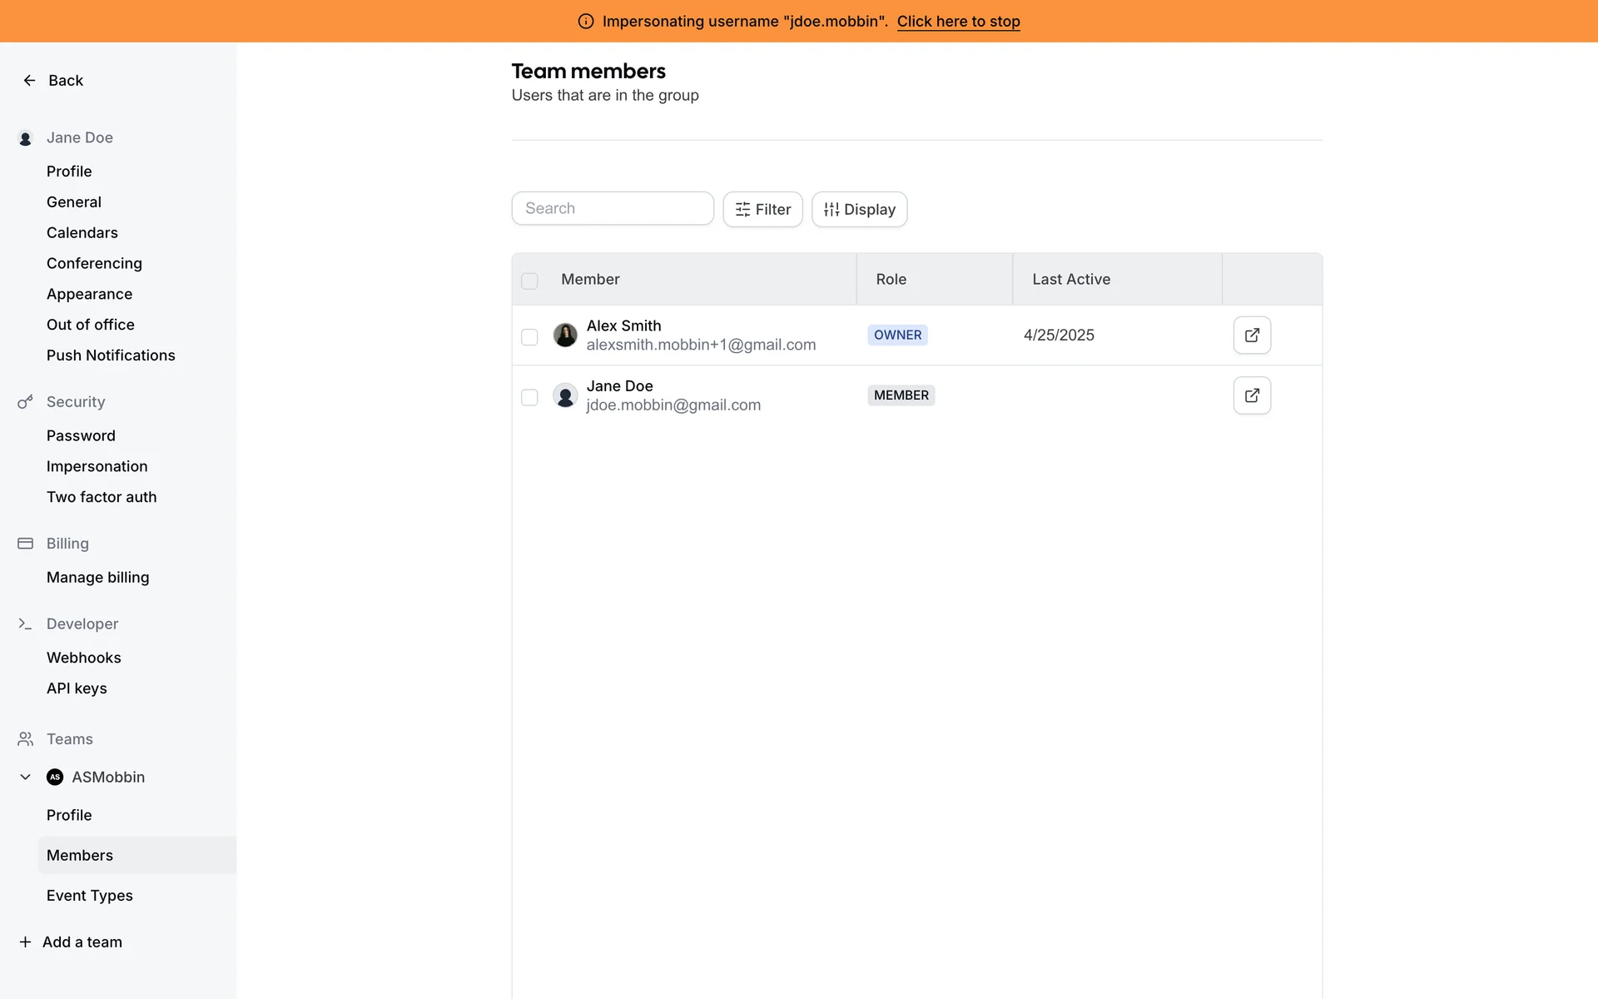Click the back arrow icon
The height and width of the screenshot is (999, 1598).
click(29, 81)
